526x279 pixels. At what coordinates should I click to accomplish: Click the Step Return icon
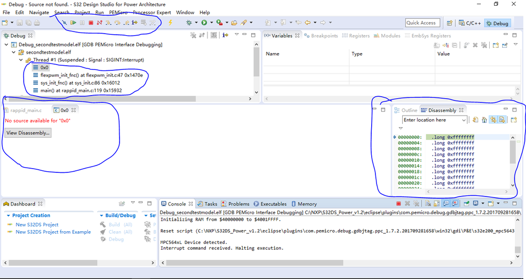pyautogui.click(x=126, y=23)
